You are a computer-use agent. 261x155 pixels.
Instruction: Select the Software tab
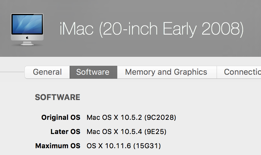[x=93, y=72]
